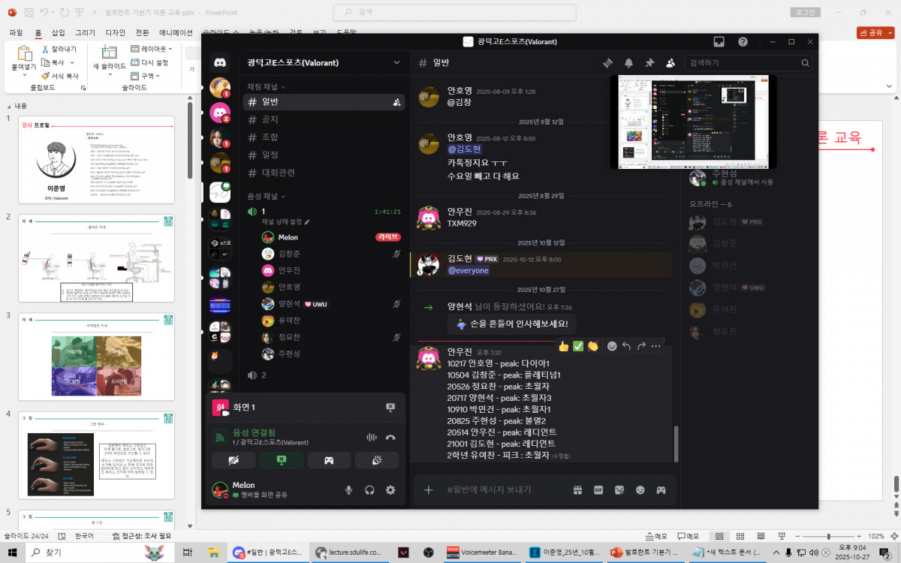Screen dimensions: 901x563
Task: Click the threads icon in channel header
Action: coord(608,63)
